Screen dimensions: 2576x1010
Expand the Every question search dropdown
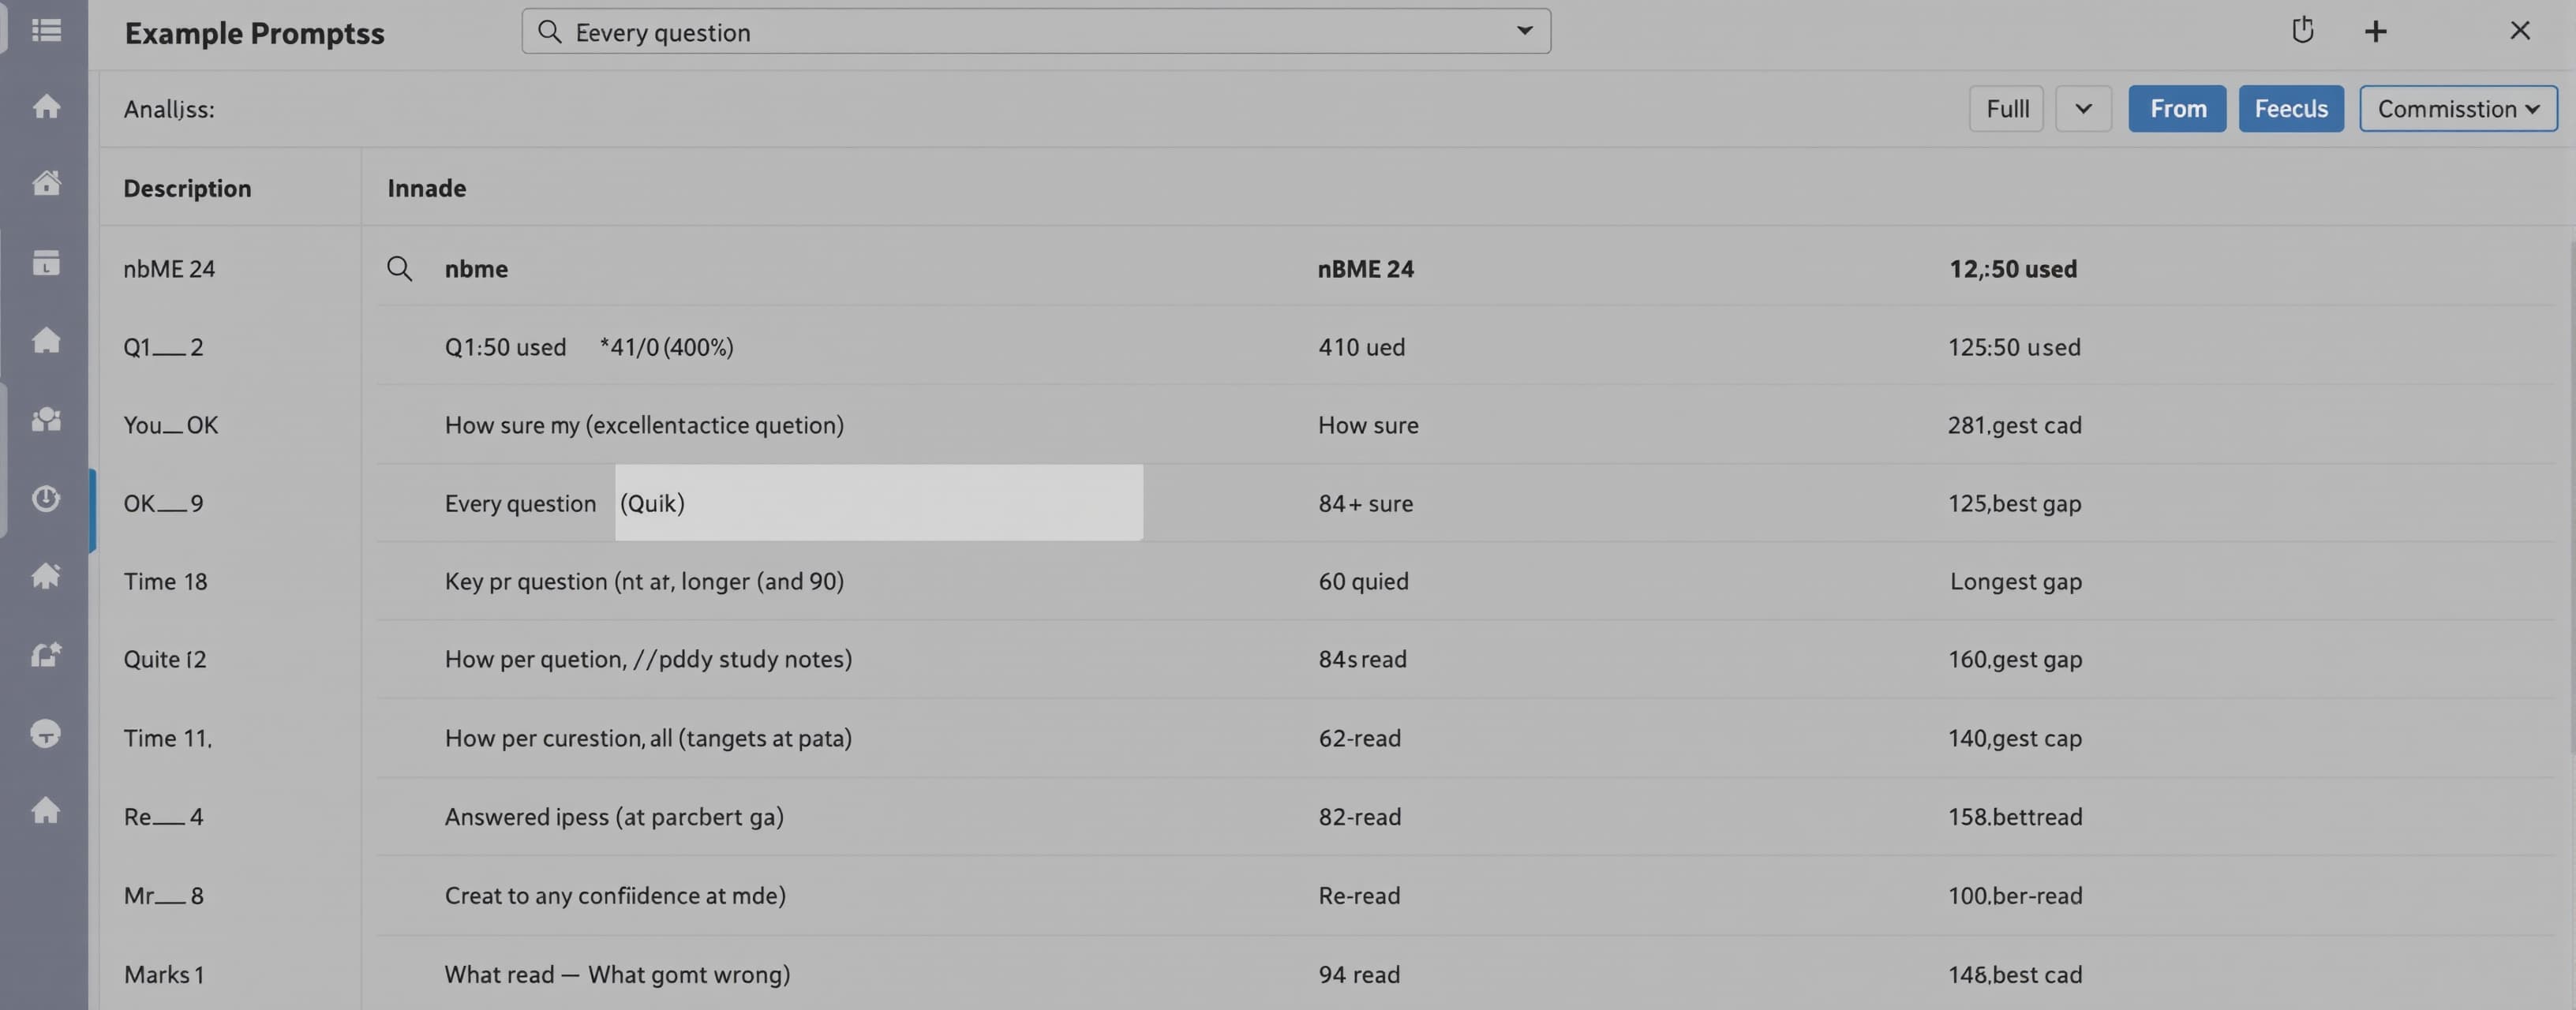(x=1524, y=31)
